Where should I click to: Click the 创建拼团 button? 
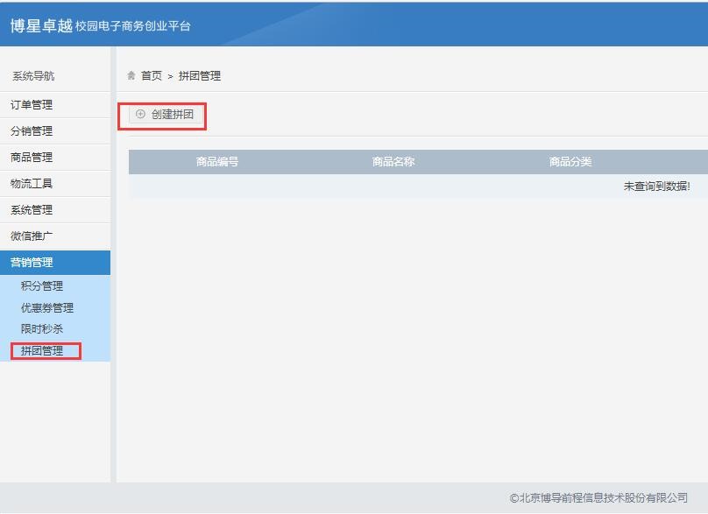(x=164, y=115)
